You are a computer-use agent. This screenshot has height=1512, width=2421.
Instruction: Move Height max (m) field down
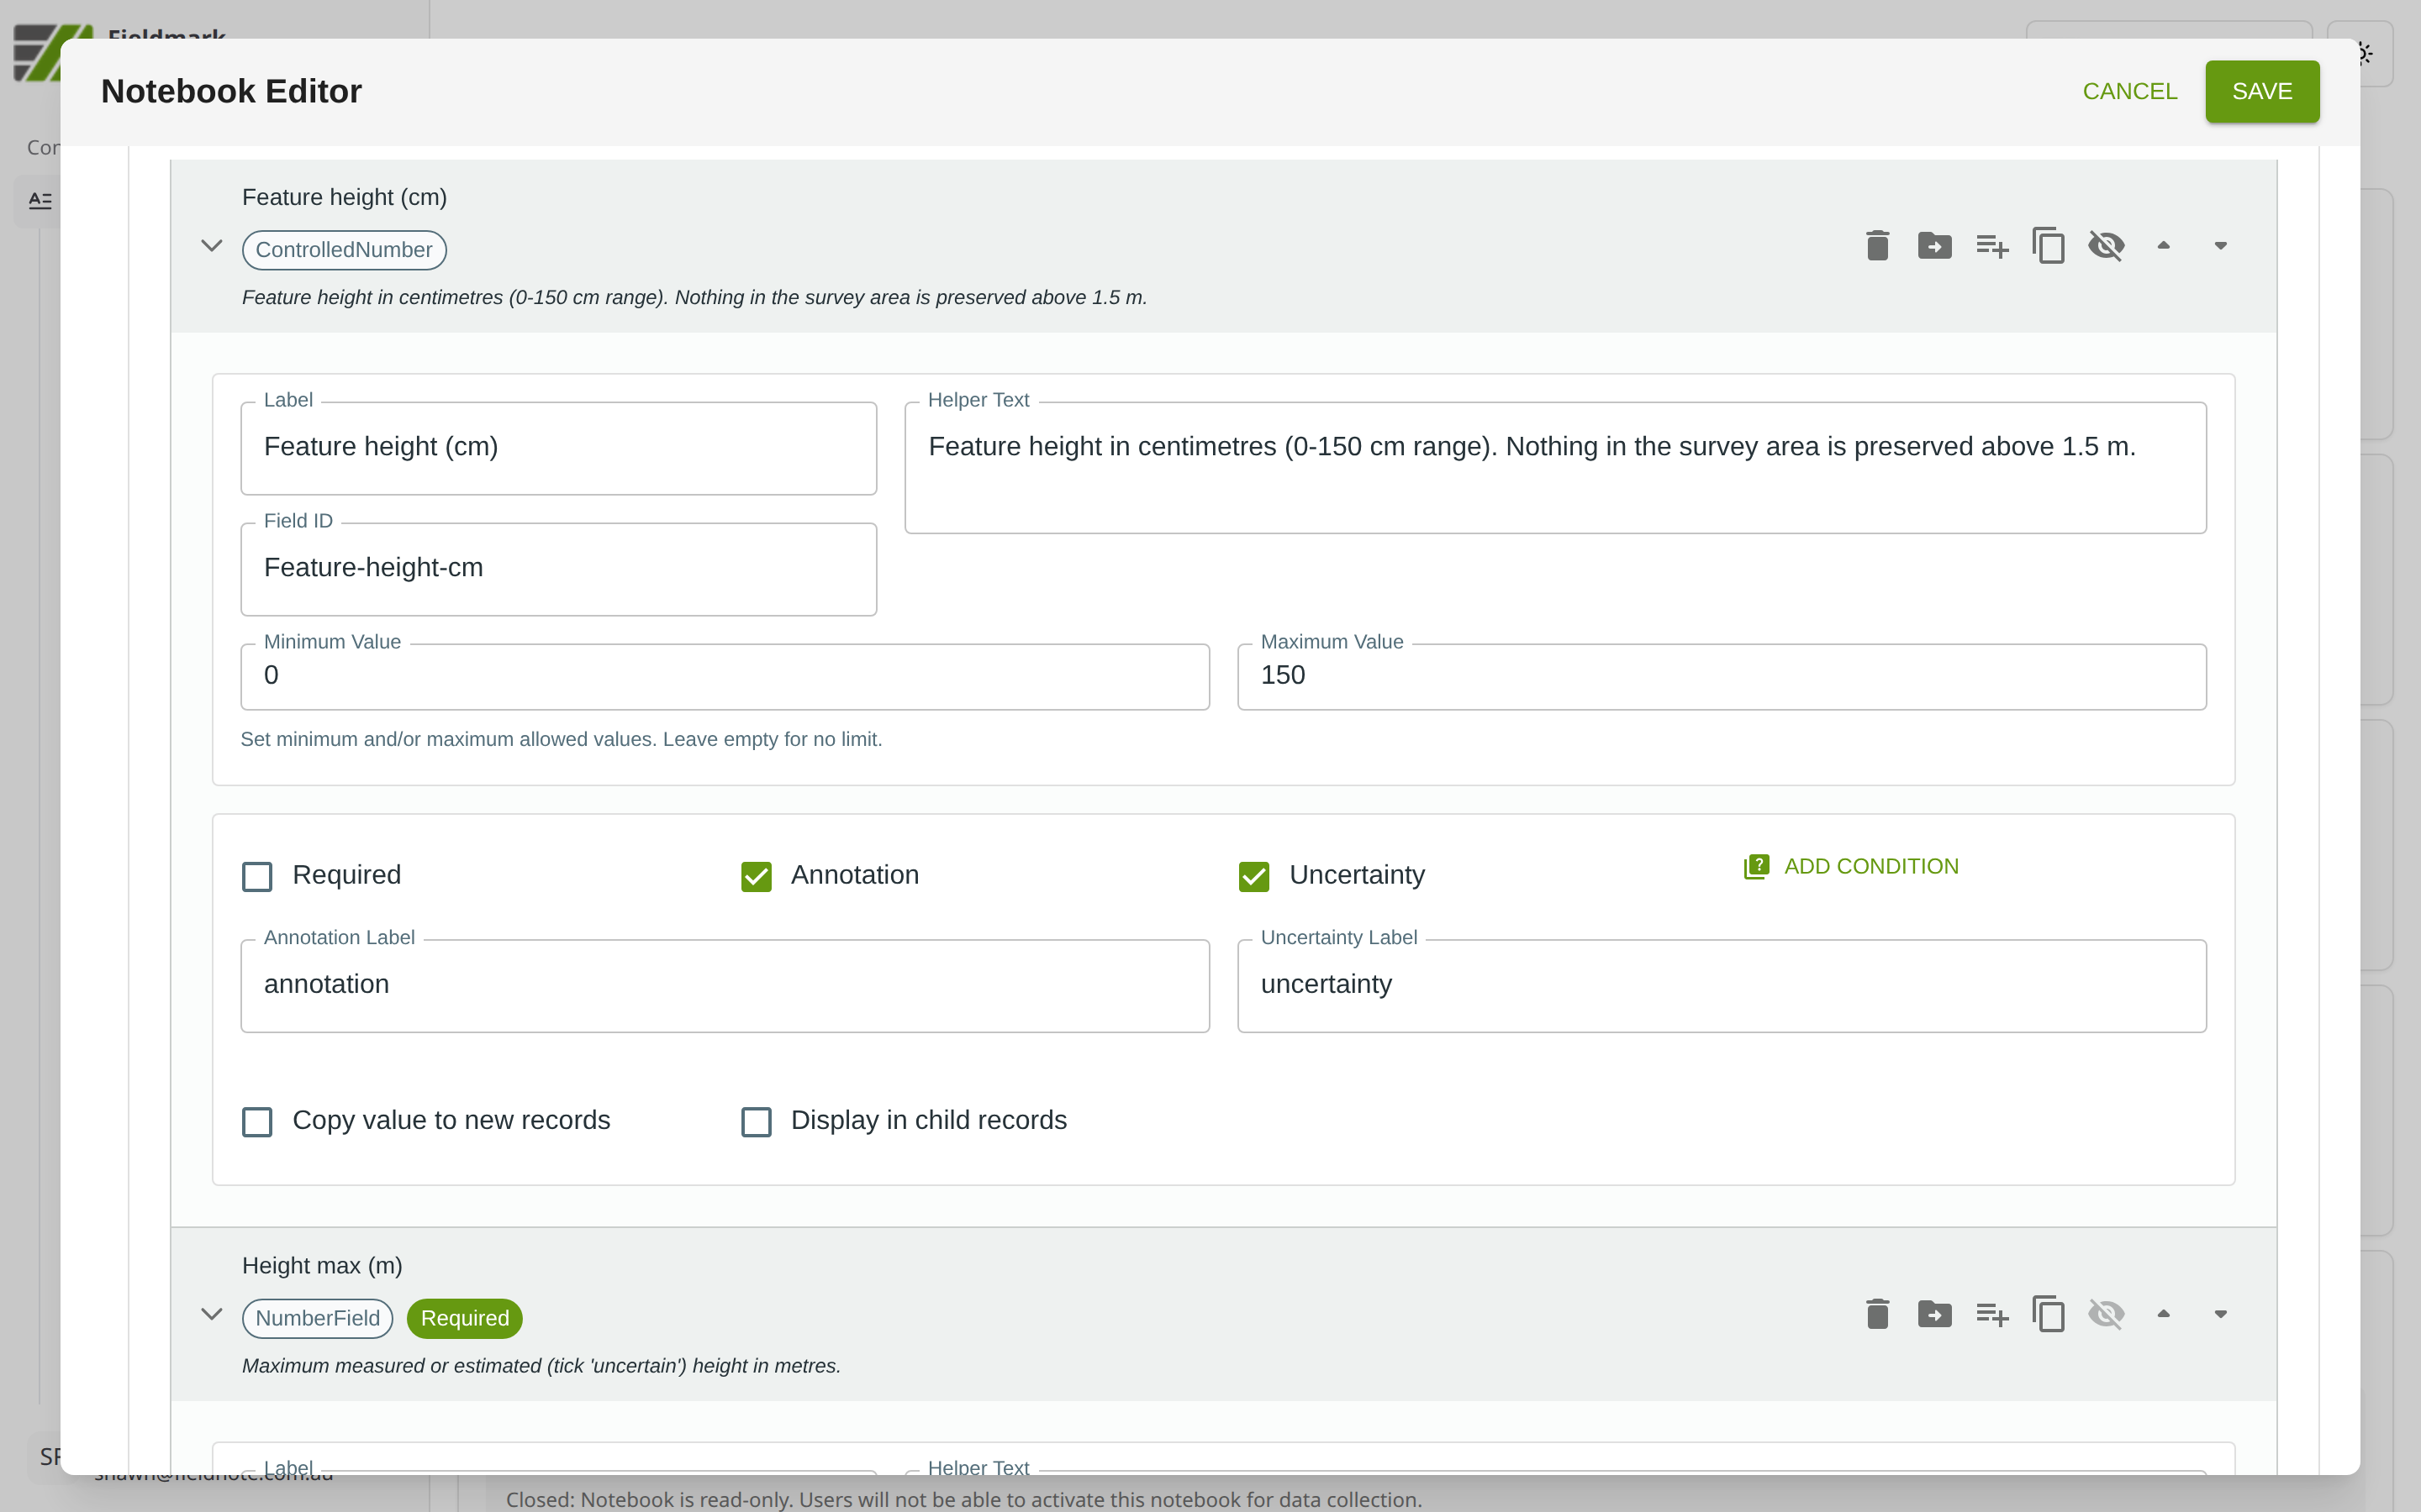coord(2220,1314)
